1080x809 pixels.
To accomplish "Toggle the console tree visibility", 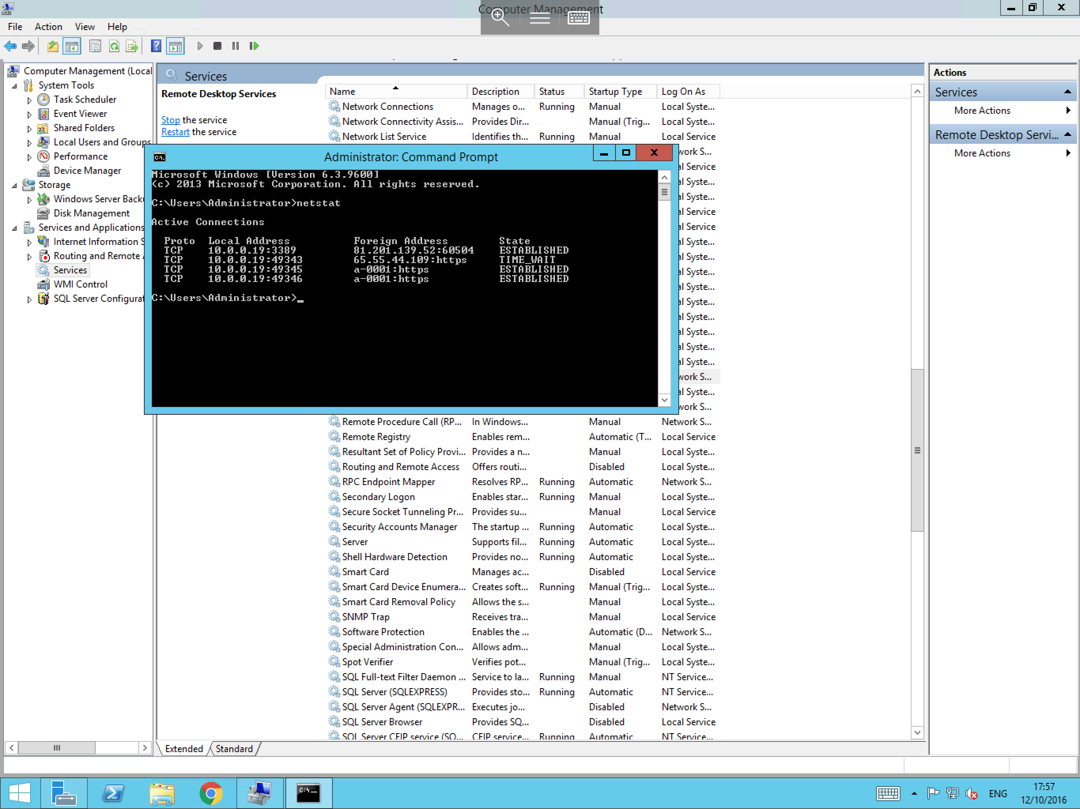I will [72, 46].
